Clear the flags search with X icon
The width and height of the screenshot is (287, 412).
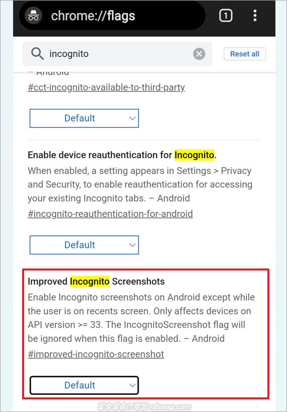pos(199,54)
